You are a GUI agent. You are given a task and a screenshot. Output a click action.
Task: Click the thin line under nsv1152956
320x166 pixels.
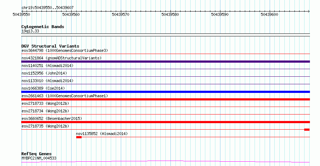(x=165, y=76)
